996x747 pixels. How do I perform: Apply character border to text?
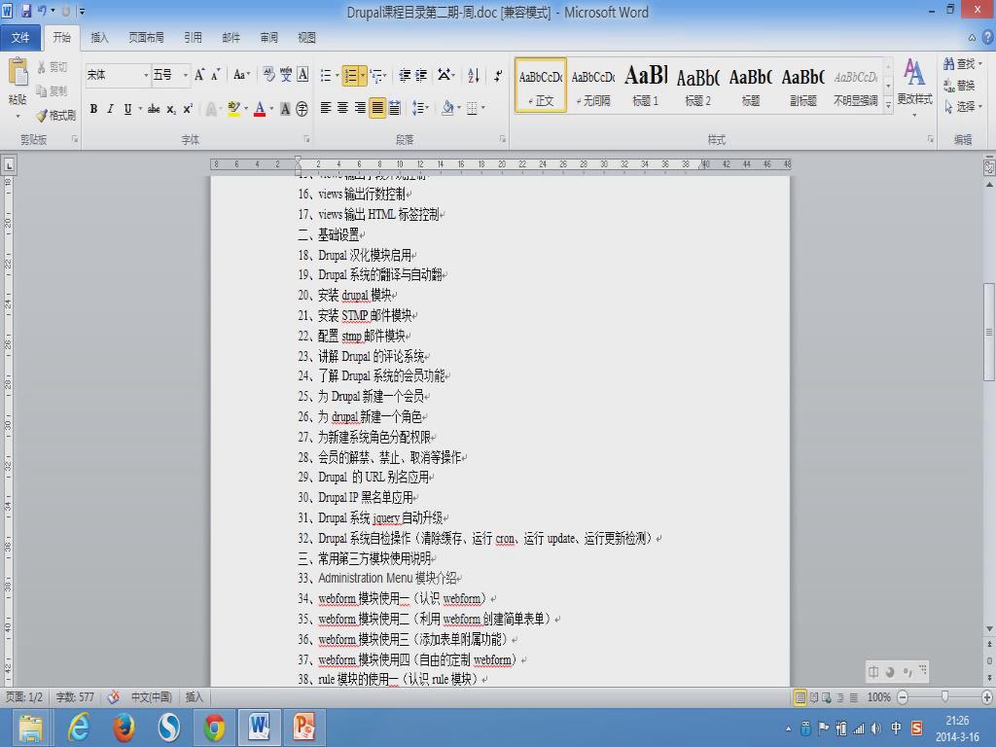pos(303,75)
